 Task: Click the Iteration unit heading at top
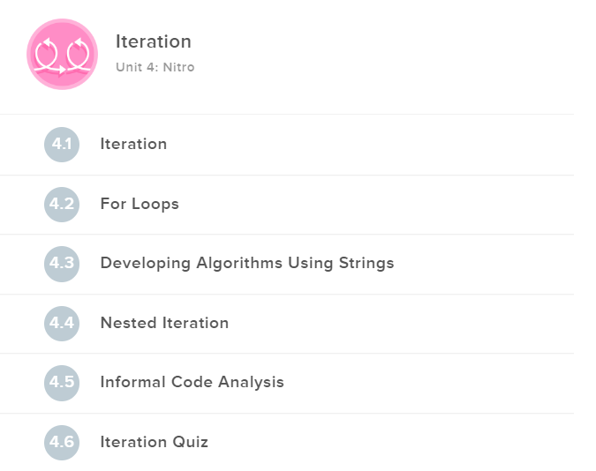pyautogui.click(x=154, y=41)
